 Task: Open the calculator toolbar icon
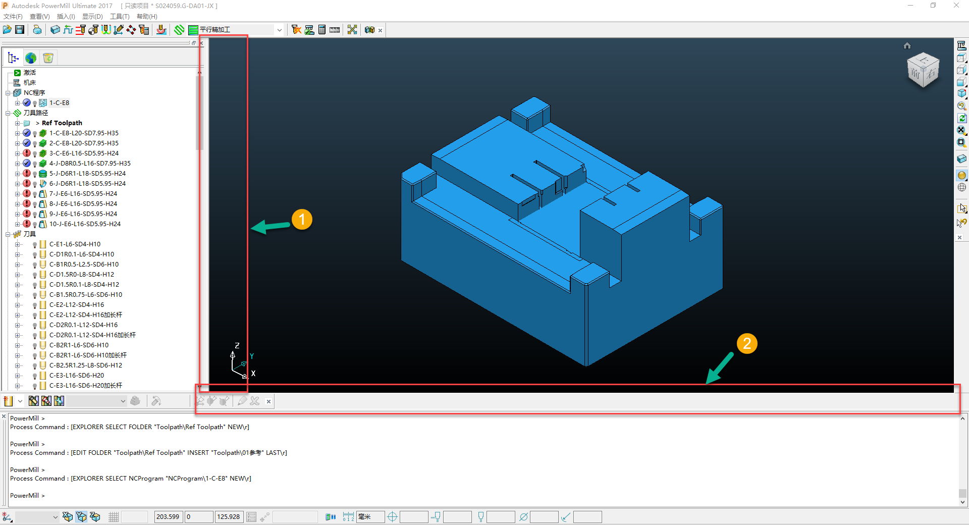pos(322,30)
